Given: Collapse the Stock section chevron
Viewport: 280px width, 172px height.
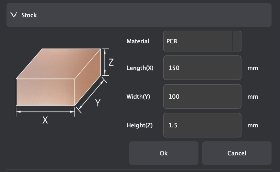Looking at the screenshot, I should coord(14,15).
